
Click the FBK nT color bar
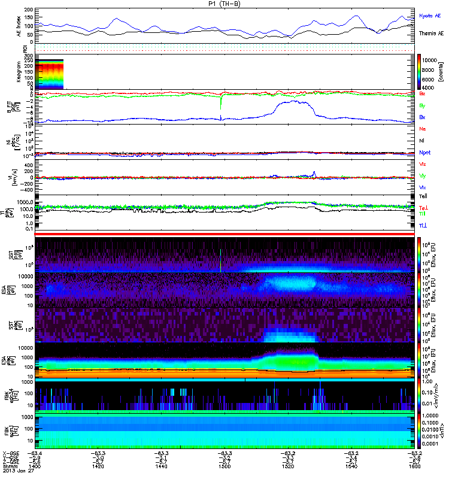(419, 431)
